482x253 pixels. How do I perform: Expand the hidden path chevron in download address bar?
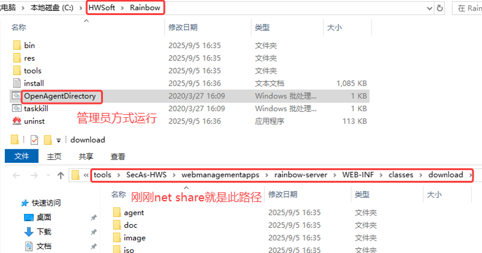(86, 175)
